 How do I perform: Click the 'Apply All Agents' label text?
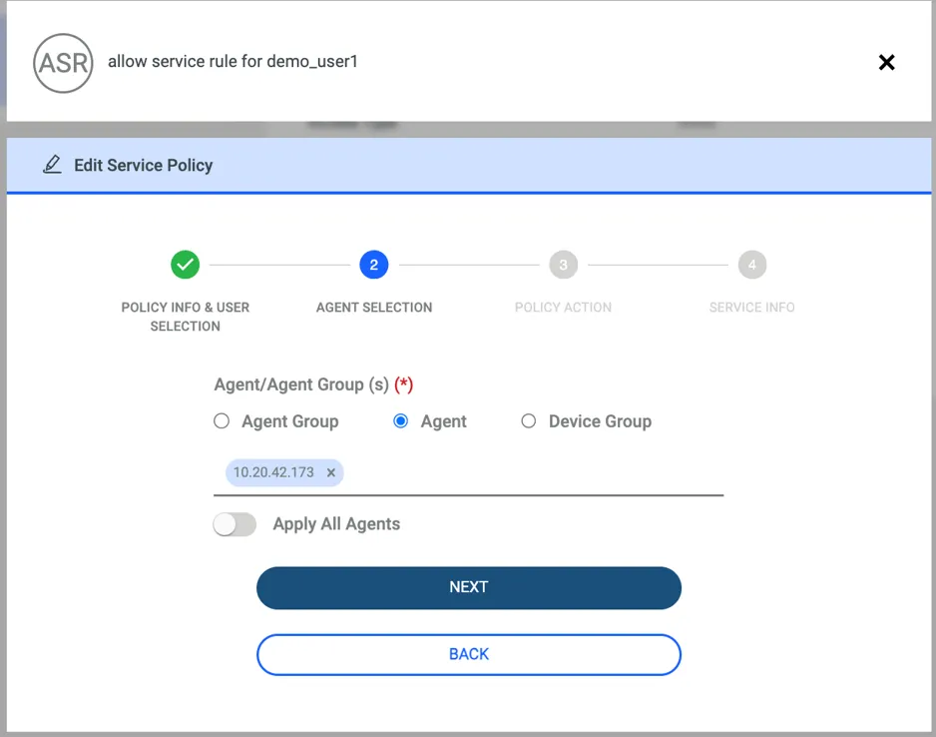(336, 523)
